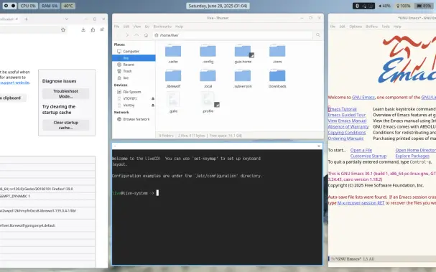436x272 pixels.
Task: Bookmark this page with the star icon
Action: click(x=63, y=29)
